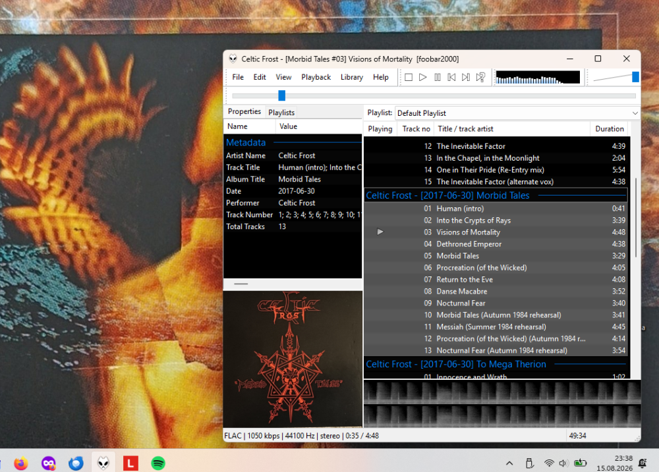This screenshot has height=472, width=659.
Task: Open the File menu
Action: 238,77
